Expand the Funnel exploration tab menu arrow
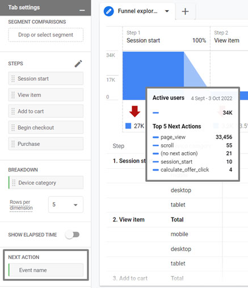Image resolution: width=248 pixels, height=288 pixels. 167,11
